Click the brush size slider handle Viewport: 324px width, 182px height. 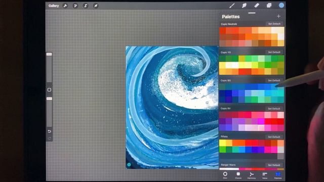(x=49, y=54)
